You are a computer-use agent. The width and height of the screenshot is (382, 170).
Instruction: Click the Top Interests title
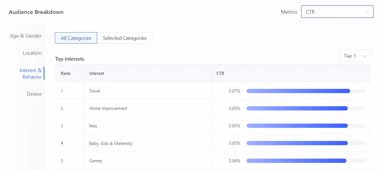click(x=70, y=59)
